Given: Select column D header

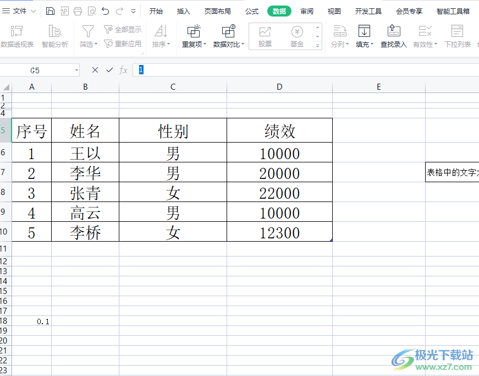Looking at the screenshot, I should tap(279, 87).
